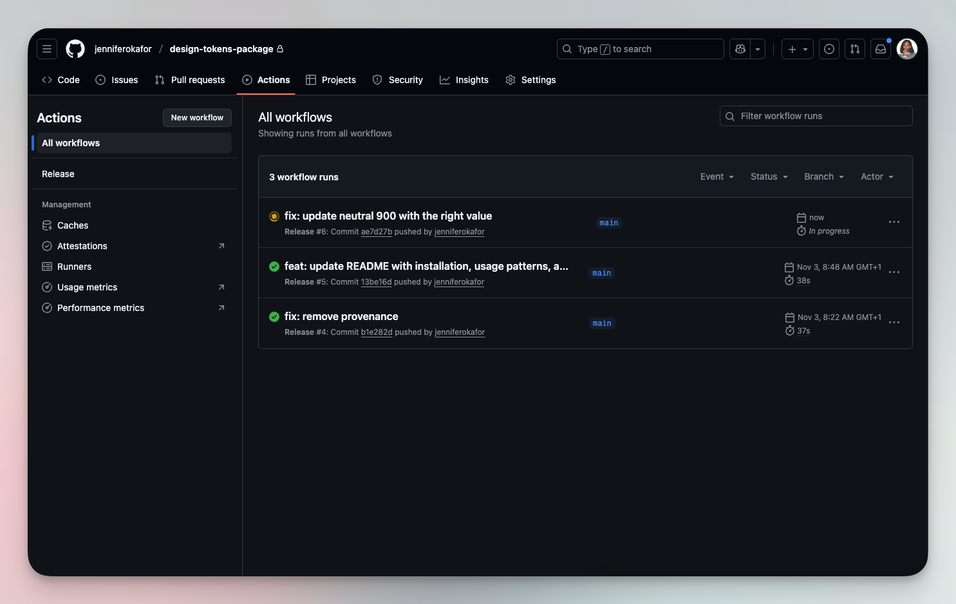The image size is (956, 604).
Task: Open the three-dot menu for Release #4 run
Action: pos(894,323)
